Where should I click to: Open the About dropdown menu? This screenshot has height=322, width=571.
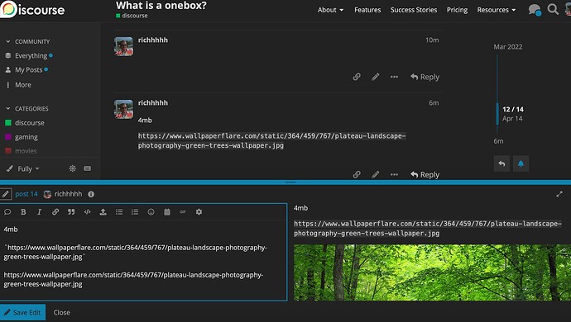click(330, 10)
